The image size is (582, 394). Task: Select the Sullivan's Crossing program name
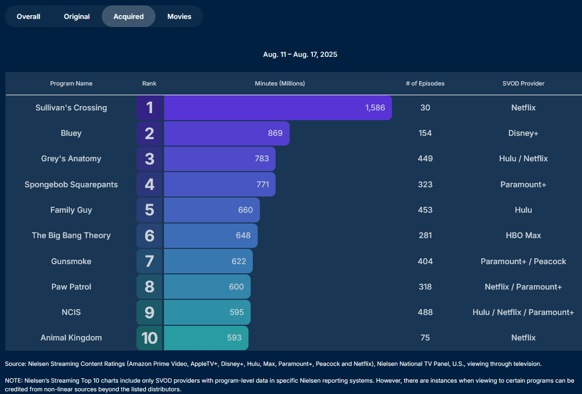coord(71,108)
